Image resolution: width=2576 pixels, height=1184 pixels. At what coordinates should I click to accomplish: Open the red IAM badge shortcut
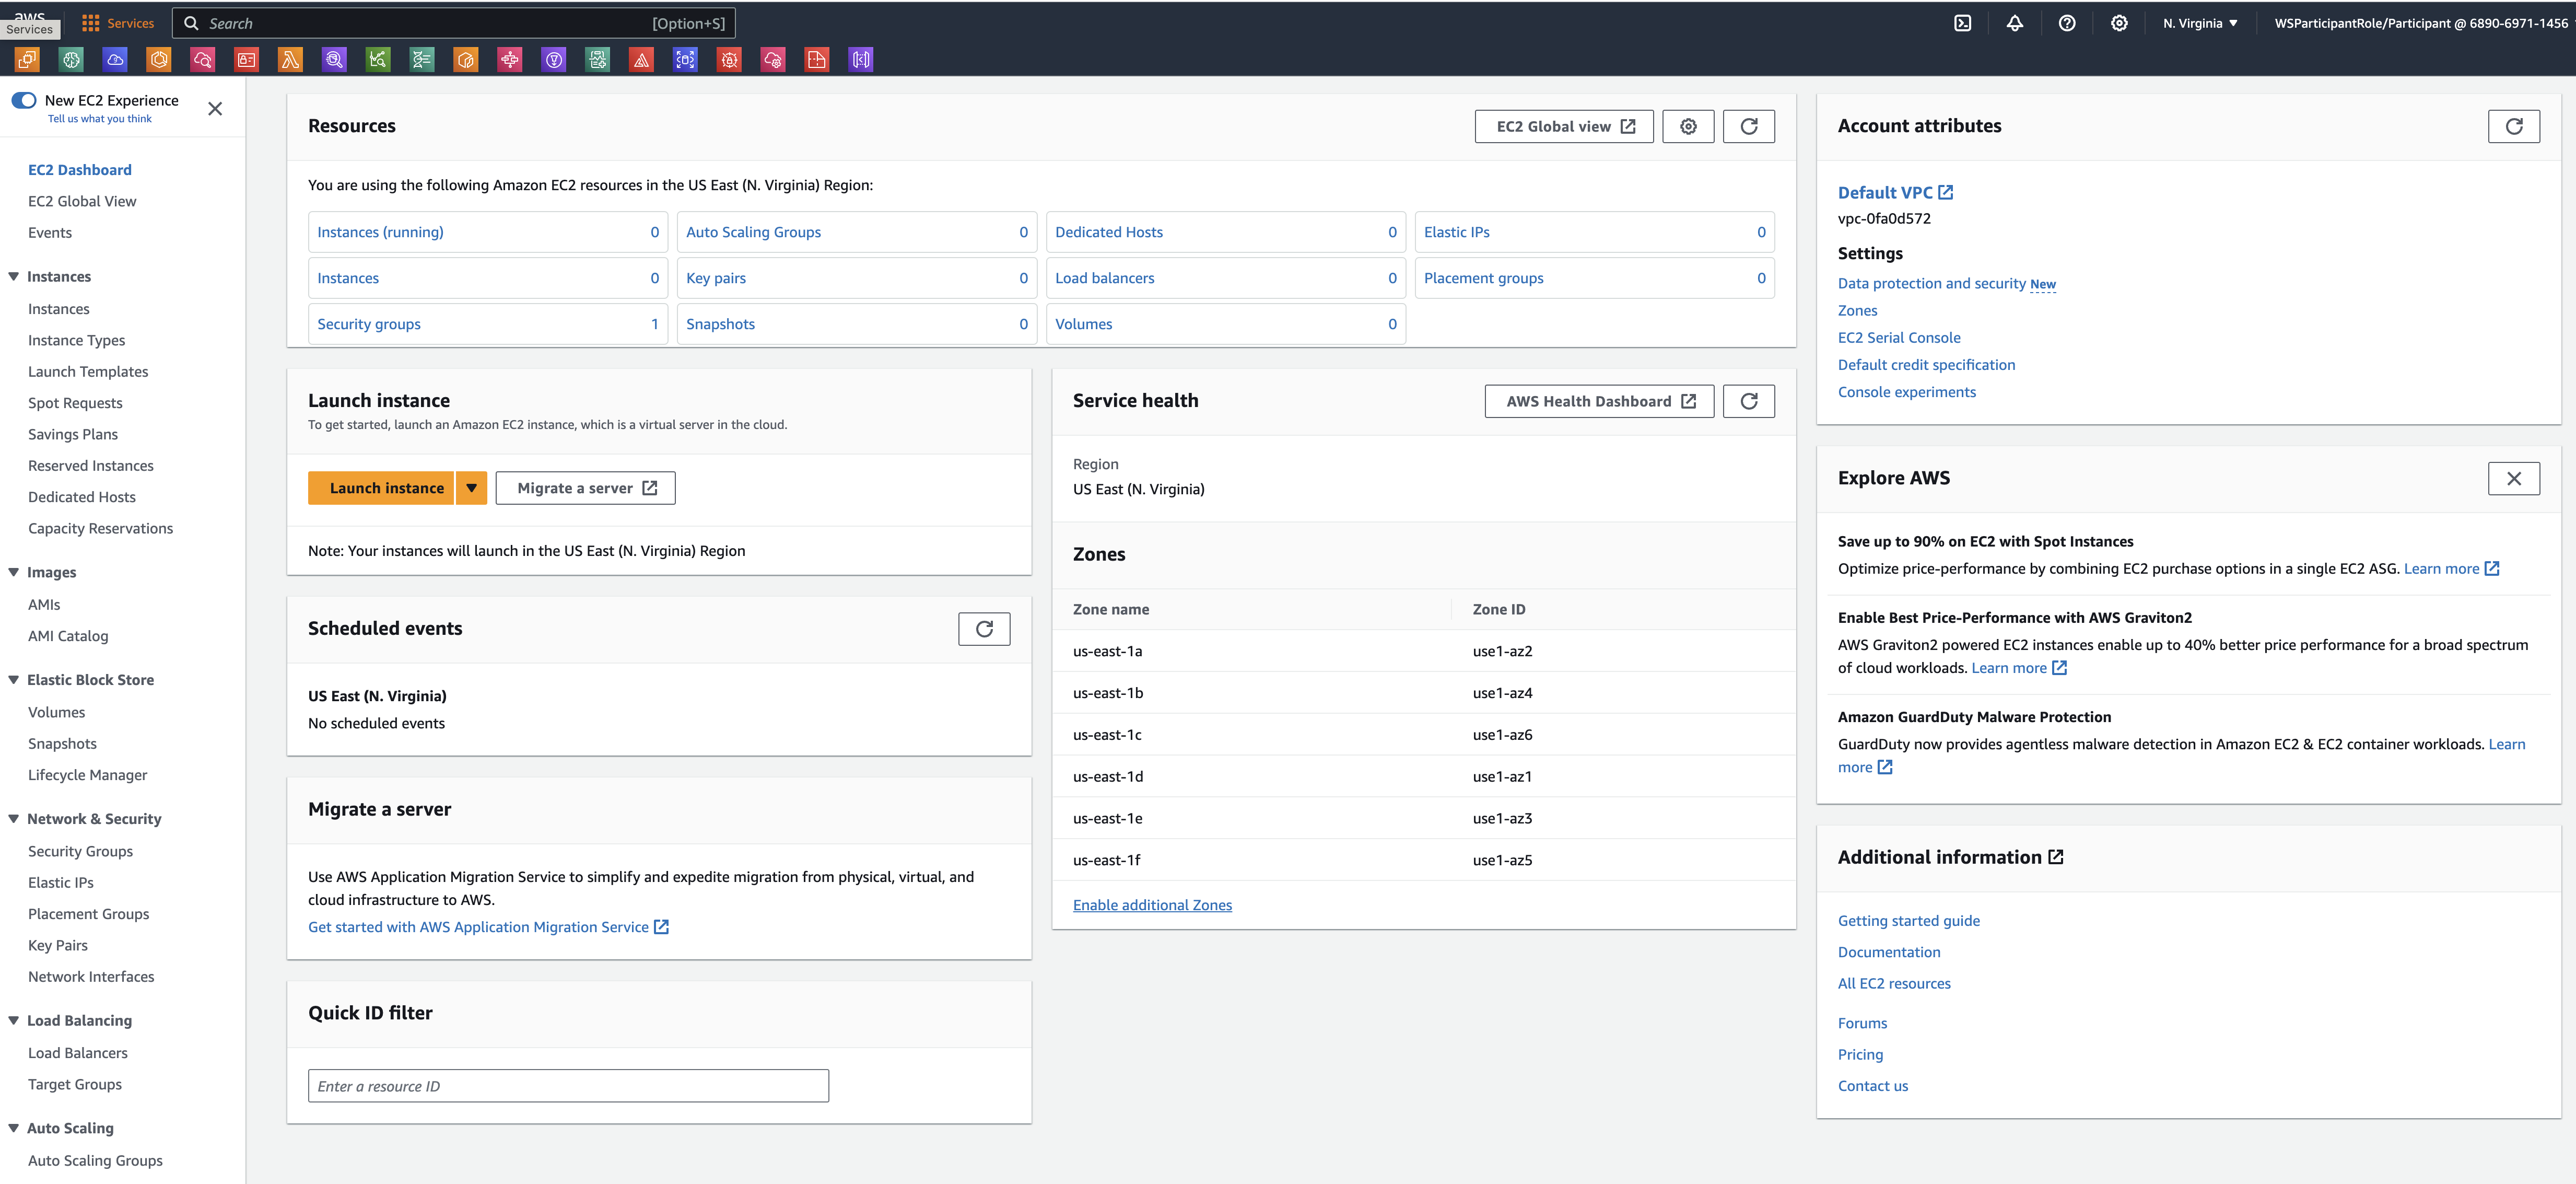point(247,60)
